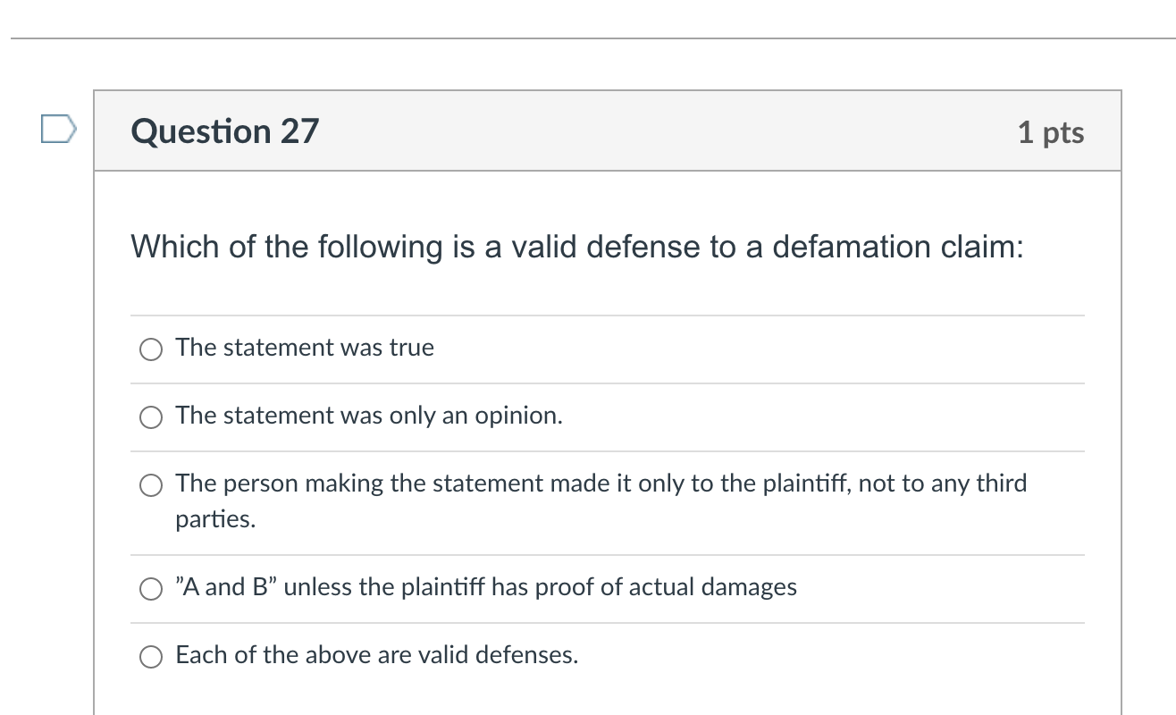This screenshot has height=715, width=1176.
Task: Select 'The statement was only an opinion' option
Action: tap(150, 416)
